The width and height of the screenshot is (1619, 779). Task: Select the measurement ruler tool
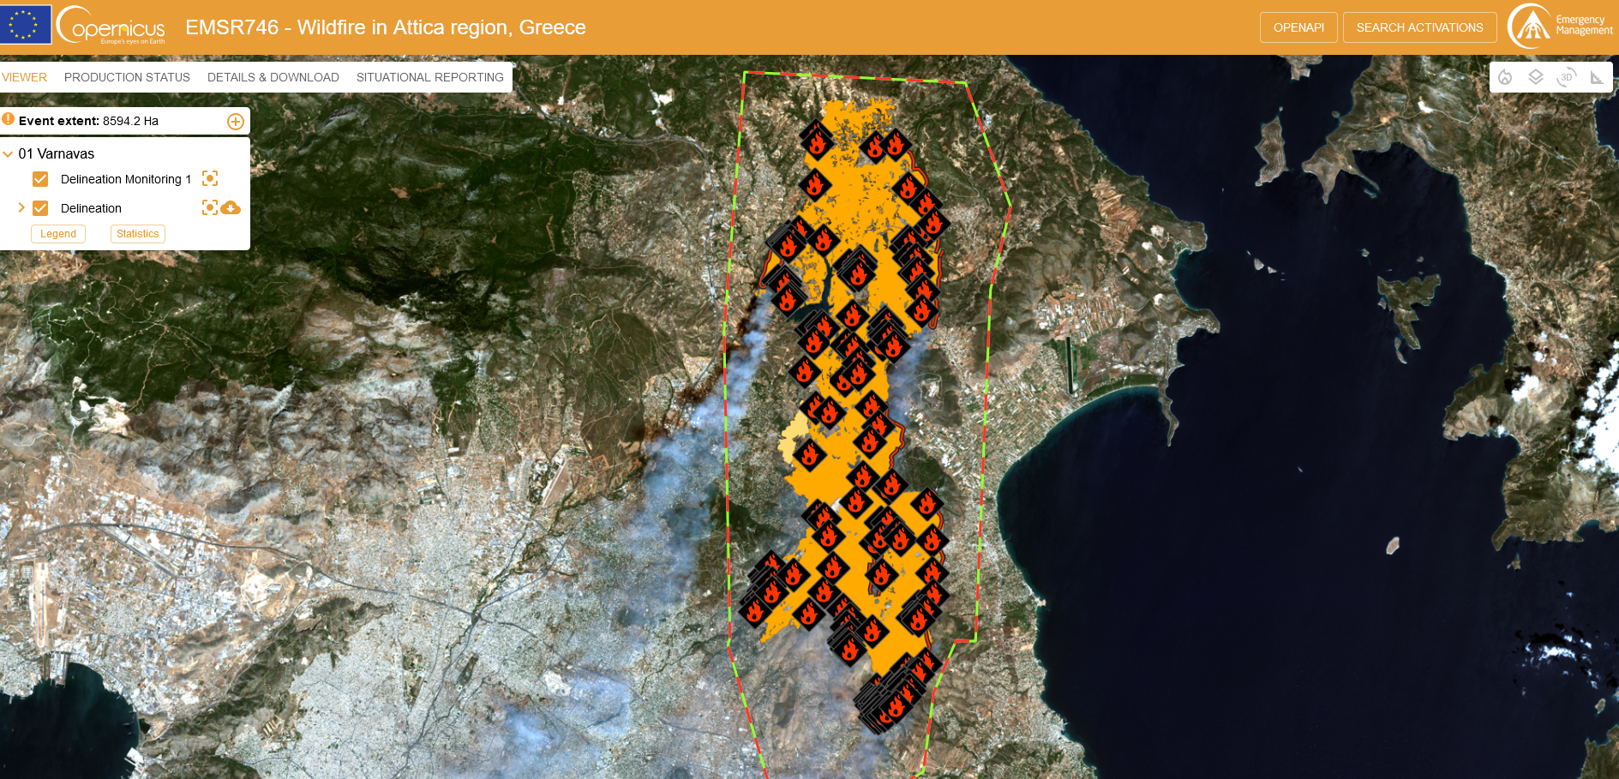1597,77
